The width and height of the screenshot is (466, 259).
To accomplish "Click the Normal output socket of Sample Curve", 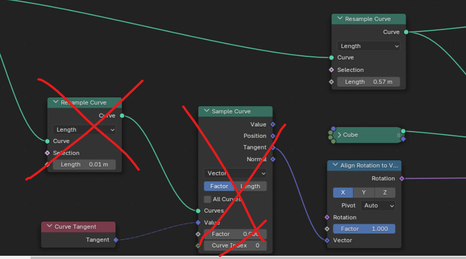I will coord(273,159).
